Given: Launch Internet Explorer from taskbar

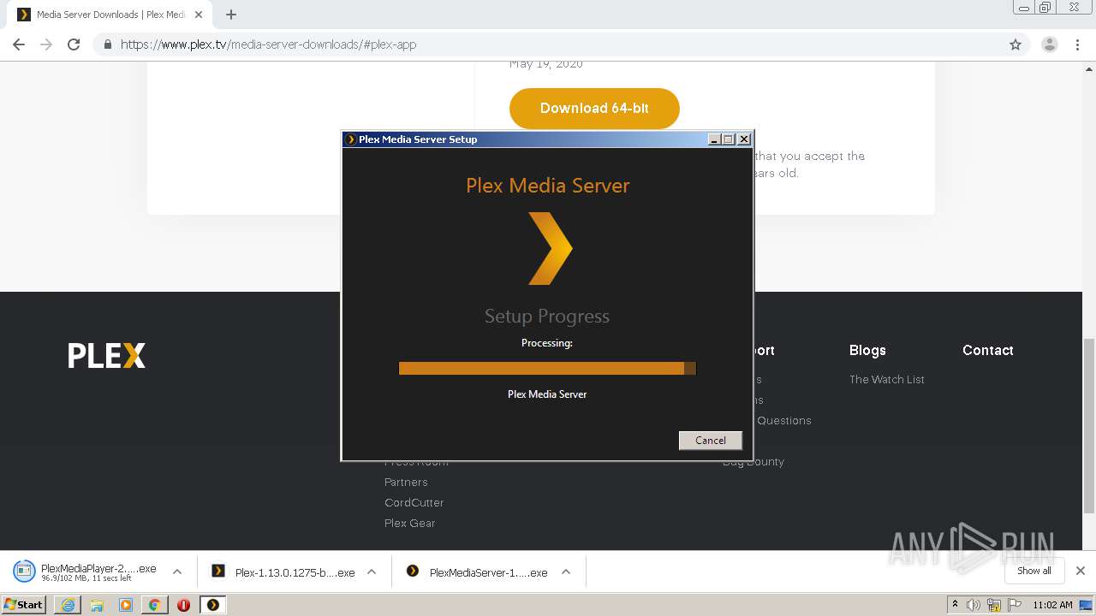Looking at the screenshot, I should [68, 605].
